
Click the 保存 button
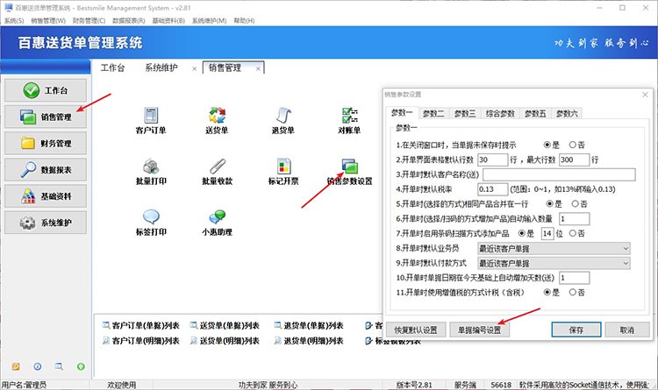576,330
